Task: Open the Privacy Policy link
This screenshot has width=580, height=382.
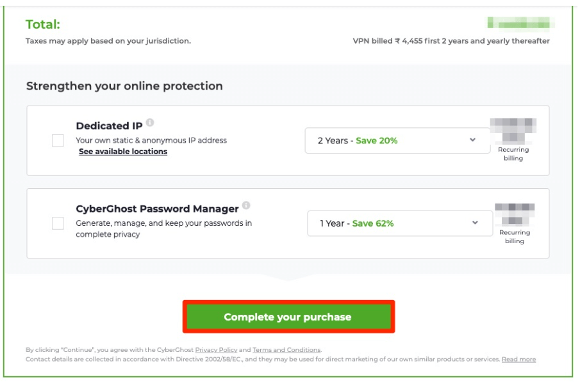Action: [216, 349]
